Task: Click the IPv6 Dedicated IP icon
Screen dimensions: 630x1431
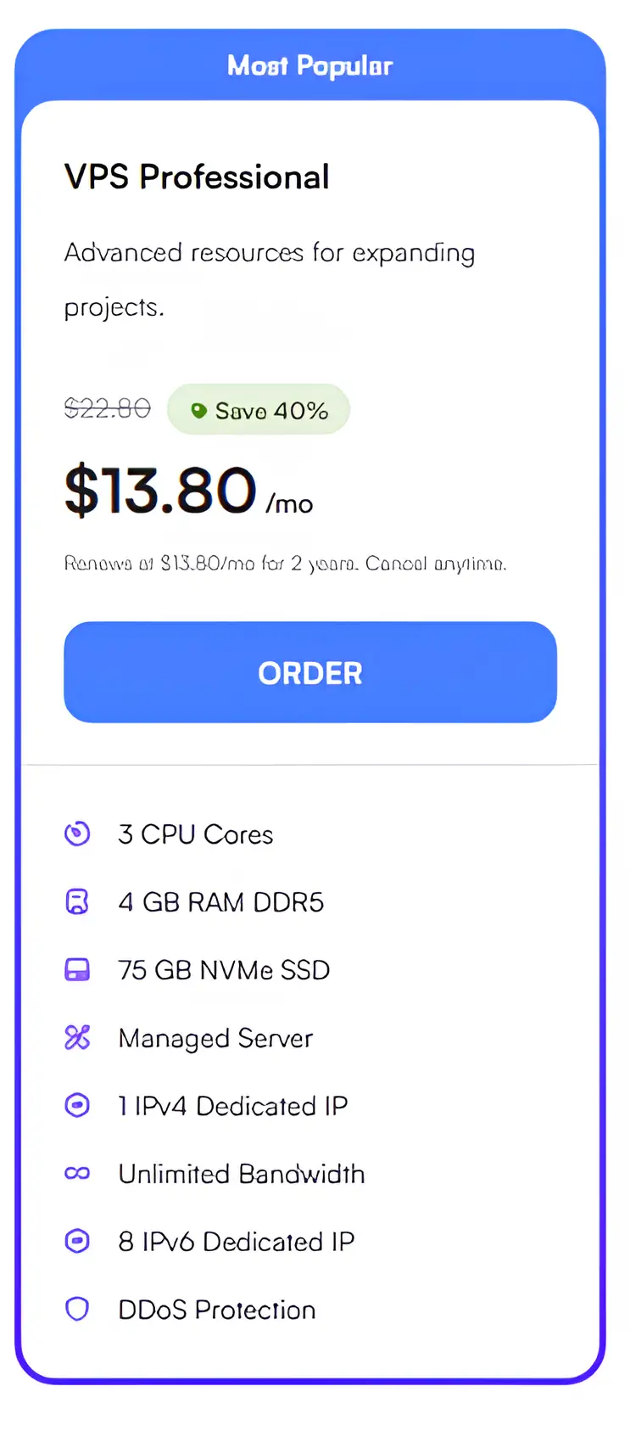Action: click(77, 1241)
